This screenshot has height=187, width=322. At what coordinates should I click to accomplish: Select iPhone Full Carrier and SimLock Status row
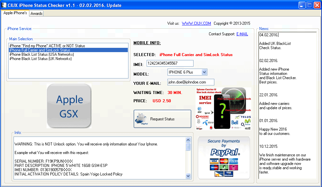click(x=68, y=50)
